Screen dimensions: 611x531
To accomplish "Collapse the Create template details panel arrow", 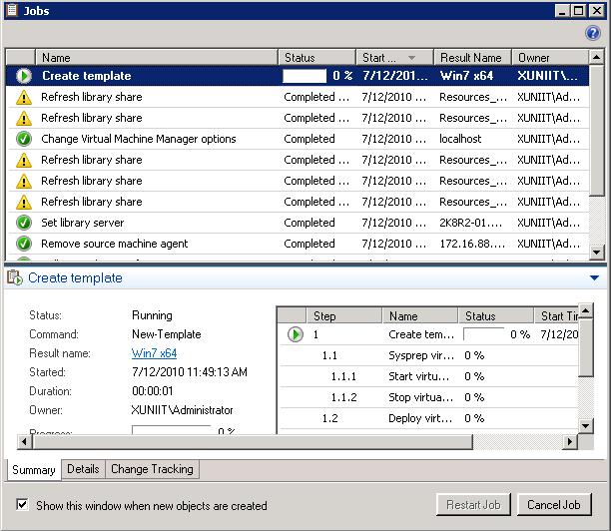I will click(595, 278).
